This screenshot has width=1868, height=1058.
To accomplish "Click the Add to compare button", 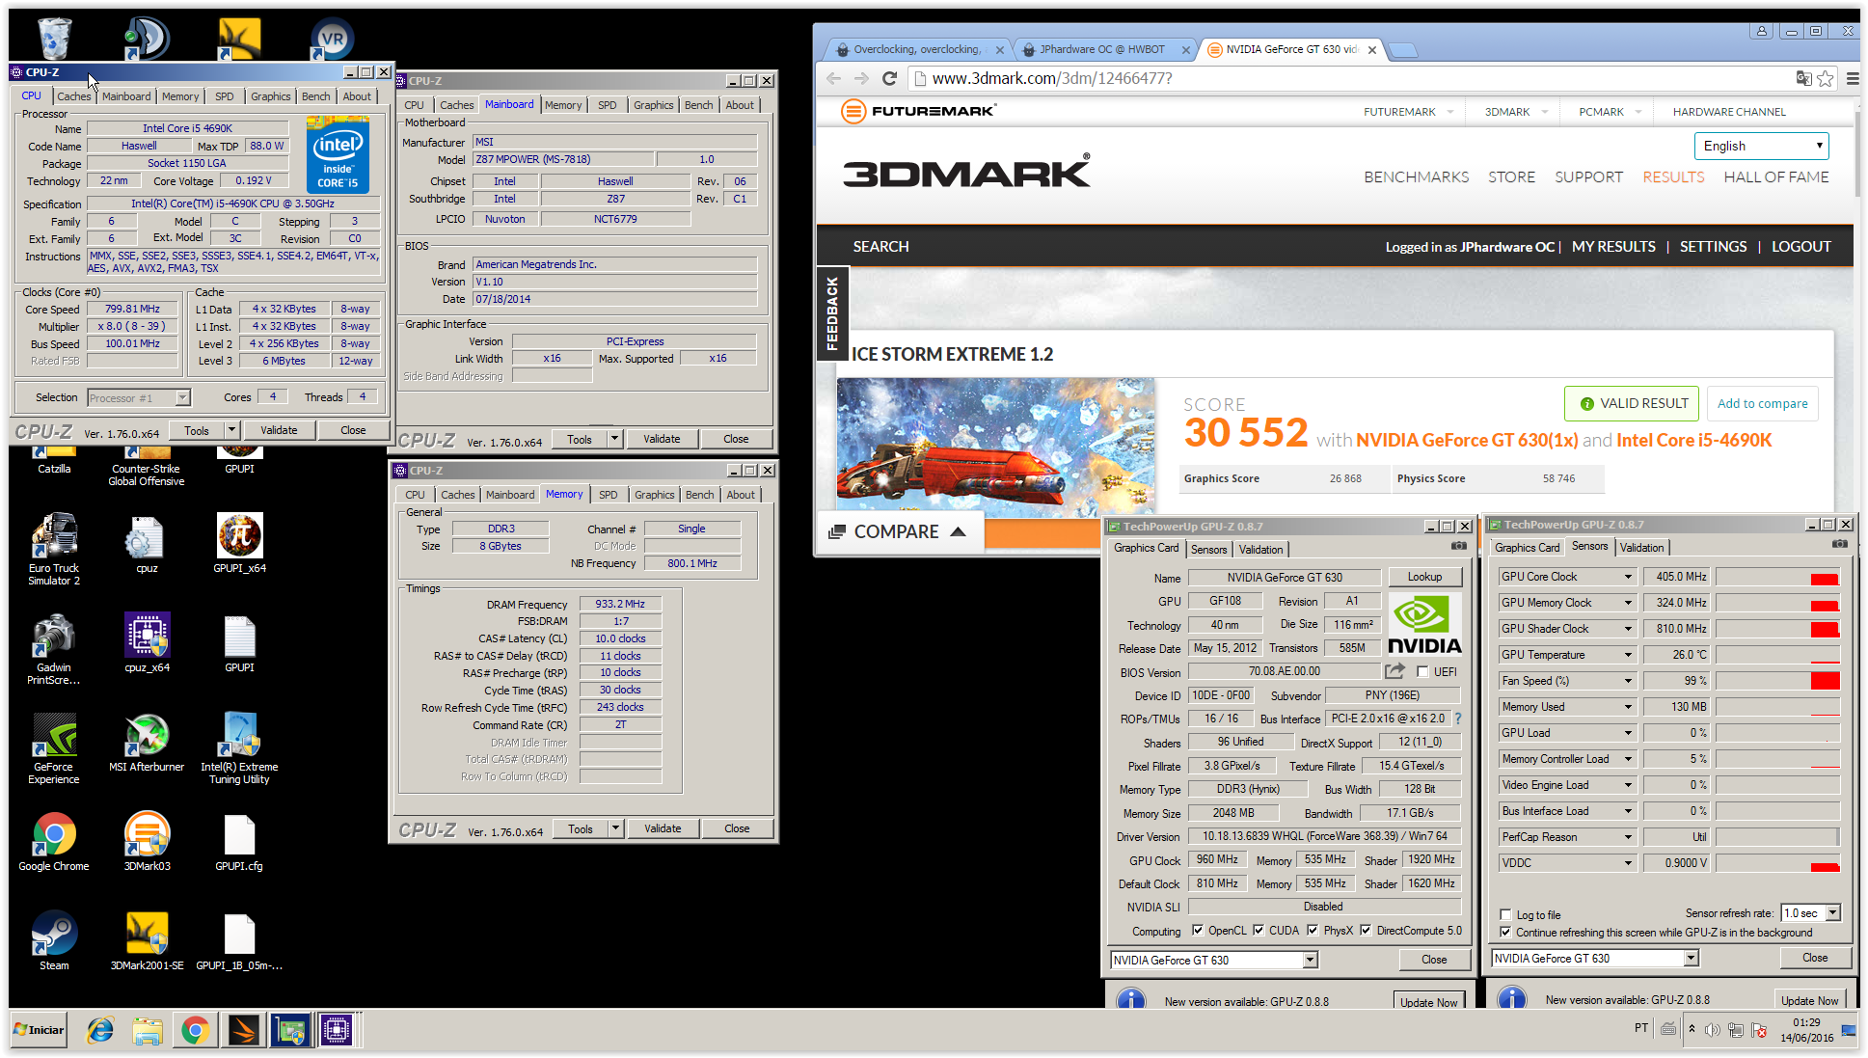I will click(1762, 403).
